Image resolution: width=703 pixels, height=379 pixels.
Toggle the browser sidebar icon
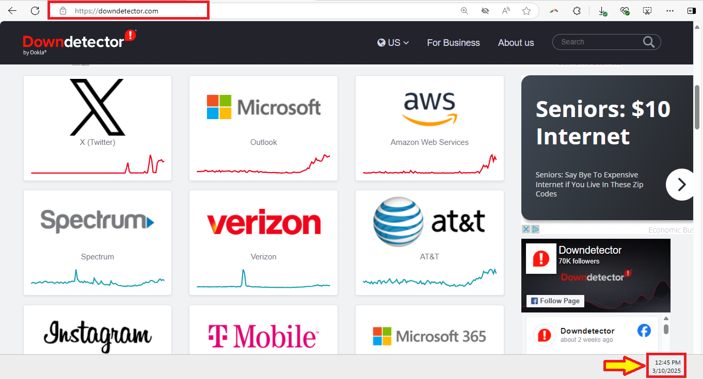[692, 11]
